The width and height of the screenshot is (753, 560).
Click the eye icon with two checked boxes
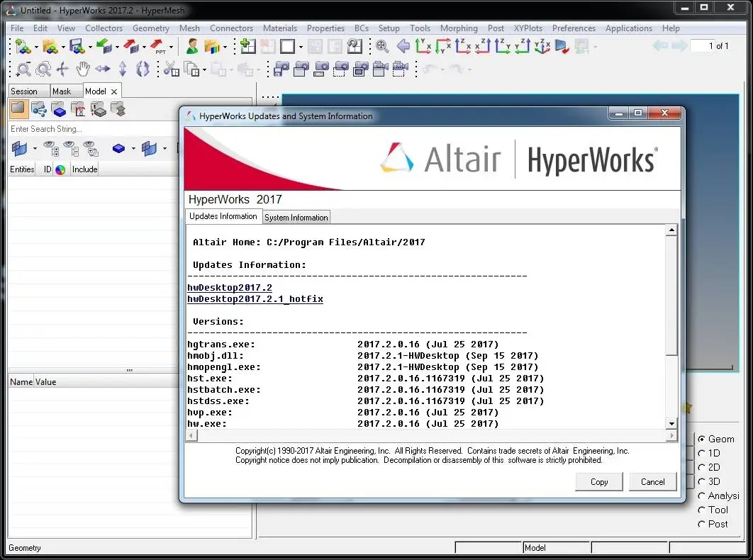(x=51, y=149)
